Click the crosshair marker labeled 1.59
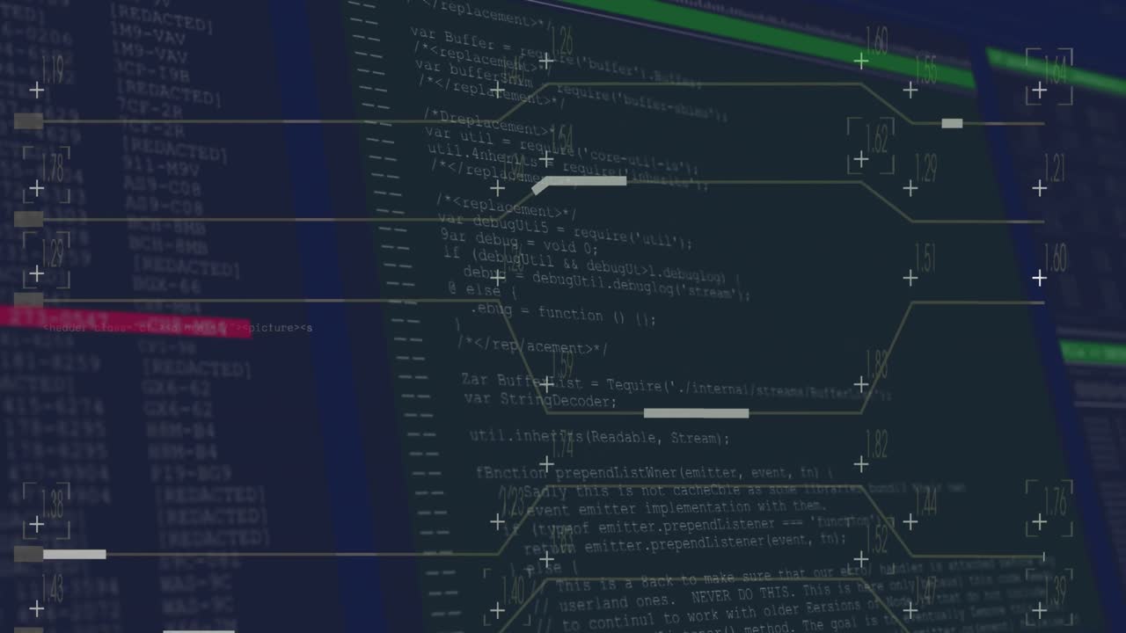Image resolution: width=1126 pixels, height=633 pixels. [x=545, y=384]
